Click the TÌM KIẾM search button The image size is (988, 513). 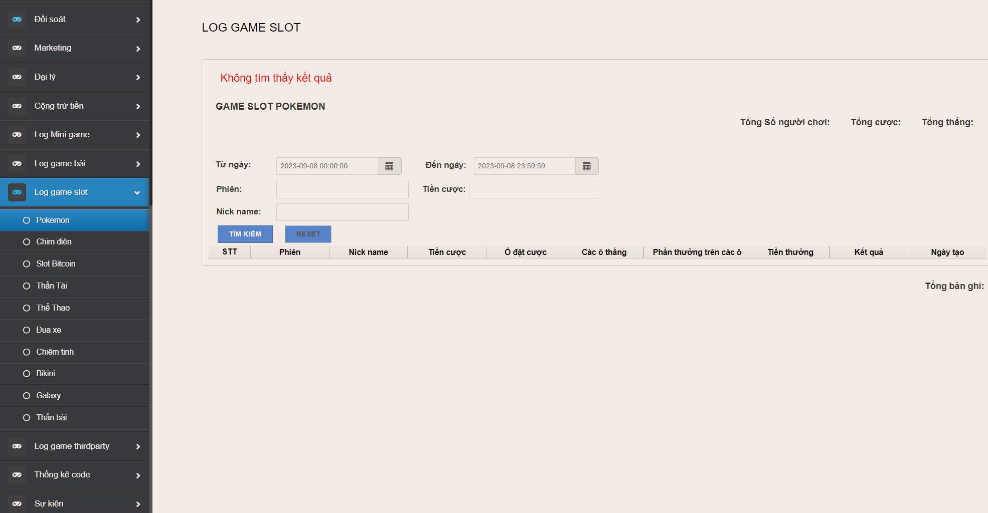(245, 234)
